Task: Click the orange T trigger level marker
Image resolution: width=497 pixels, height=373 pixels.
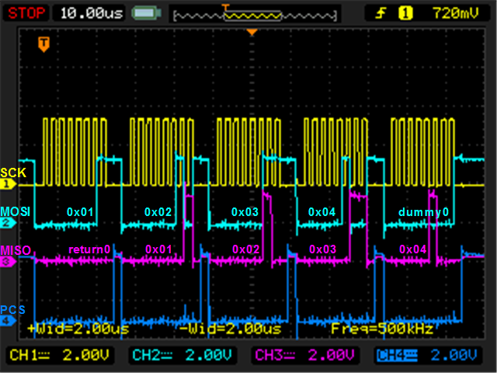Action: (x=43, y=44)
